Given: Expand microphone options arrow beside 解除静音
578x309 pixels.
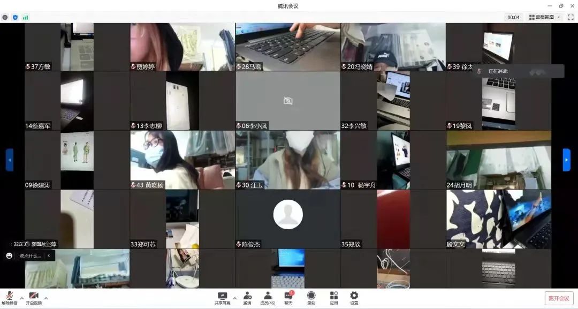Looking at the screenshot, I should [22, 298].
